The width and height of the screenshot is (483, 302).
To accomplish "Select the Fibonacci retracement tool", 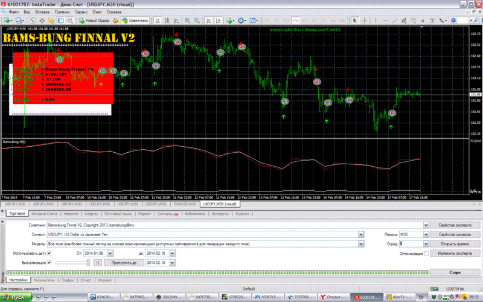I will click(x=414, y=21).
